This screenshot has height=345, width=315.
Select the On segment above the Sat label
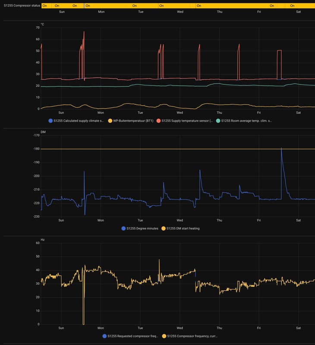pyautogui.click(x=302, y=6)
